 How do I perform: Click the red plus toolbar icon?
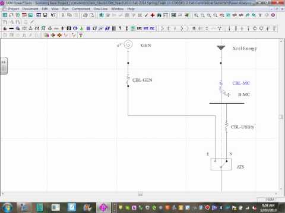(x=153, y=15)
